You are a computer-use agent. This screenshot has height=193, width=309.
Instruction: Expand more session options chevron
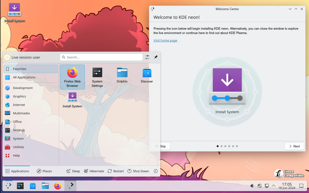[156, 171]
